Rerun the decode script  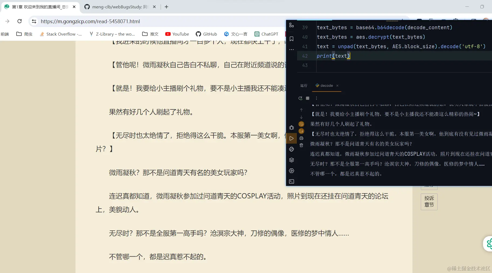pyautogui.click(x=300, y=98)
